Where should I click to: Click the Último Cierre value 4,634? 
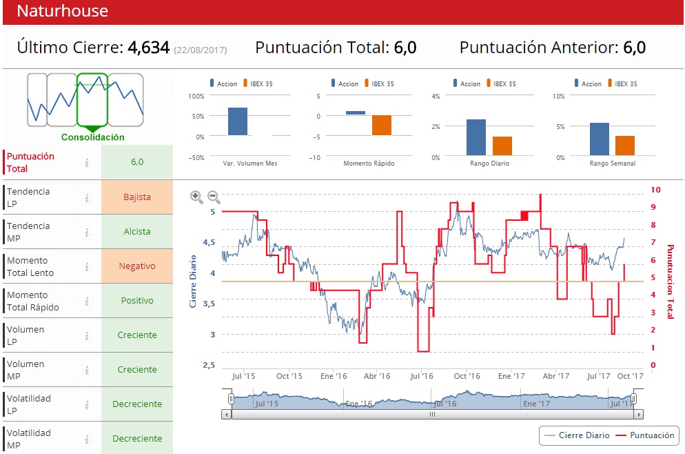pos(149,48)
